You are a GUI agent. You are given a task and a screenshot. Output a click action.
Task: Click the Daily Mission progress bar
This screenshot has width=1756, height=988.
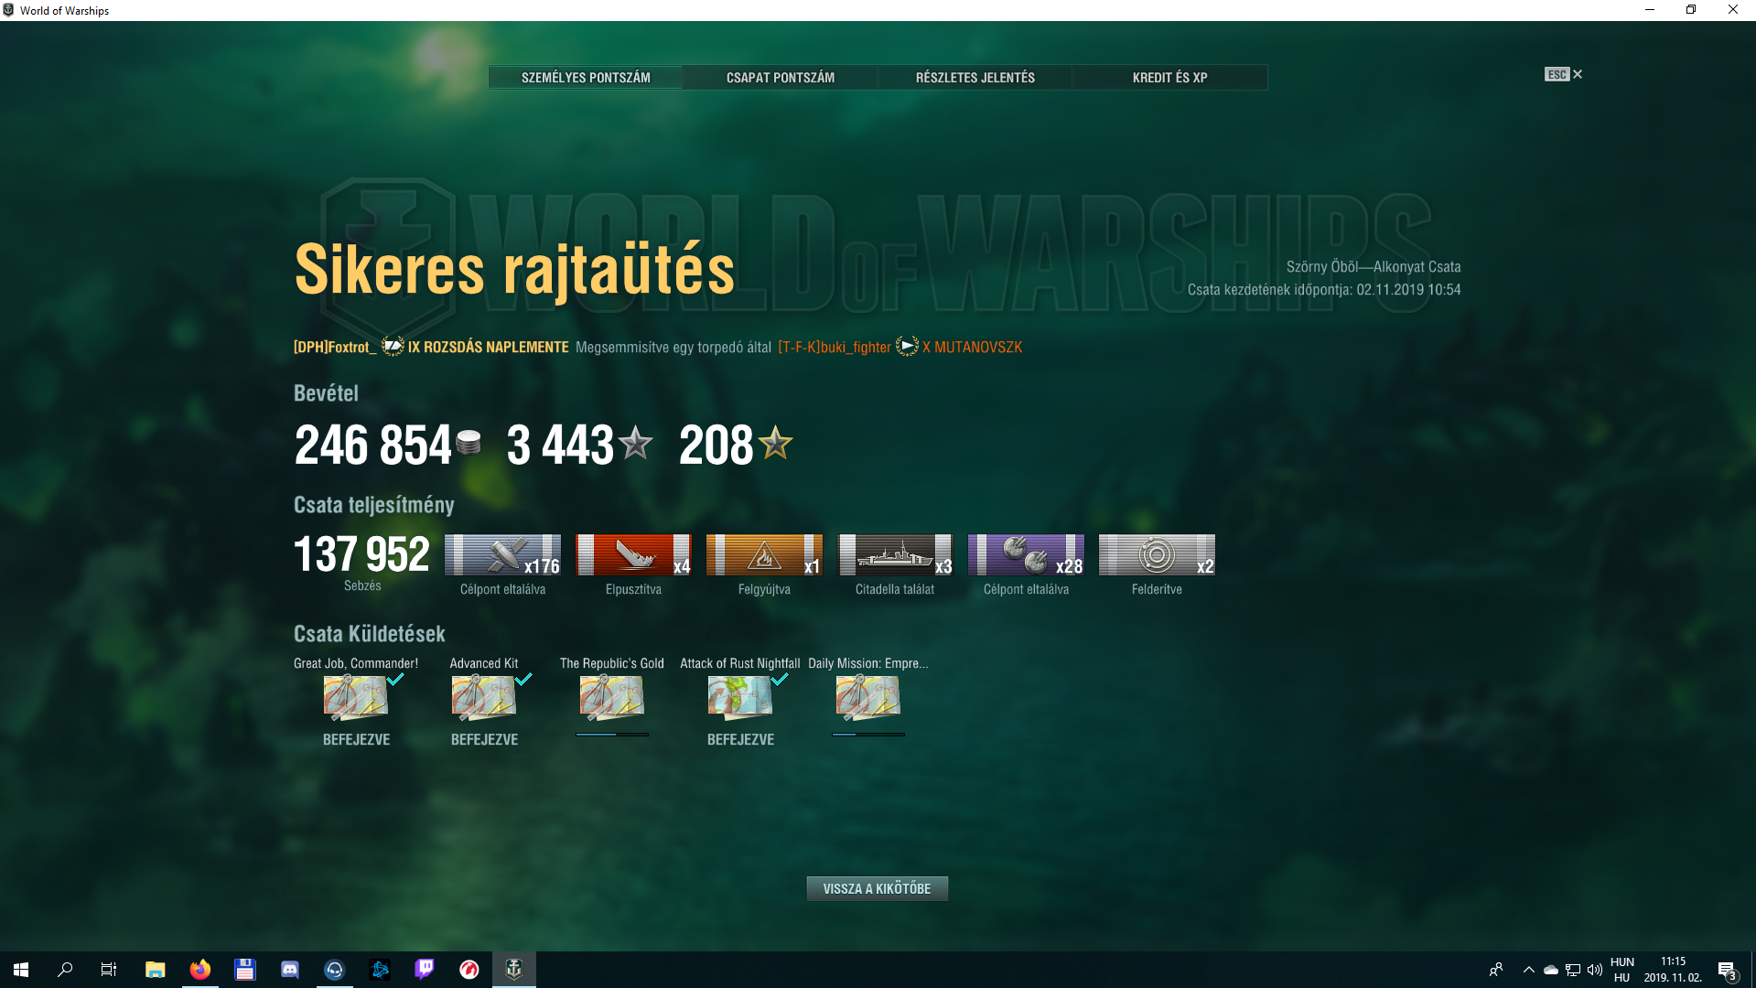tap(868, 734)
